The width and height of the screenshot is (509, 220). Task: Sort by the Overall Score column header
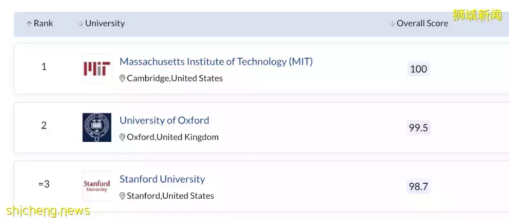[422, 23]
